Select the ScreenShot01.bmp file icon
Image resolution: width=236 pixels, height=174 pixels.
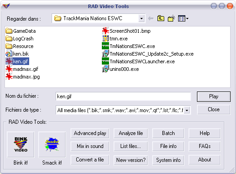105,31
